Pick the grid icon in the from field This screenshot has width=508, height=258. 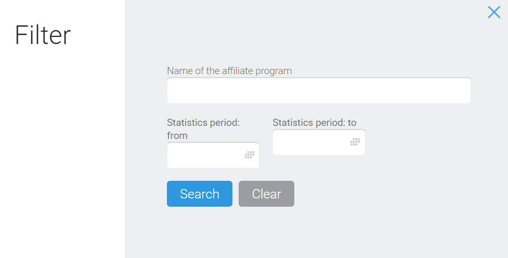click(250, 155)
